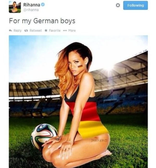
Task: Click the dark scoreboard in the stadium
Action: point(45,92)
